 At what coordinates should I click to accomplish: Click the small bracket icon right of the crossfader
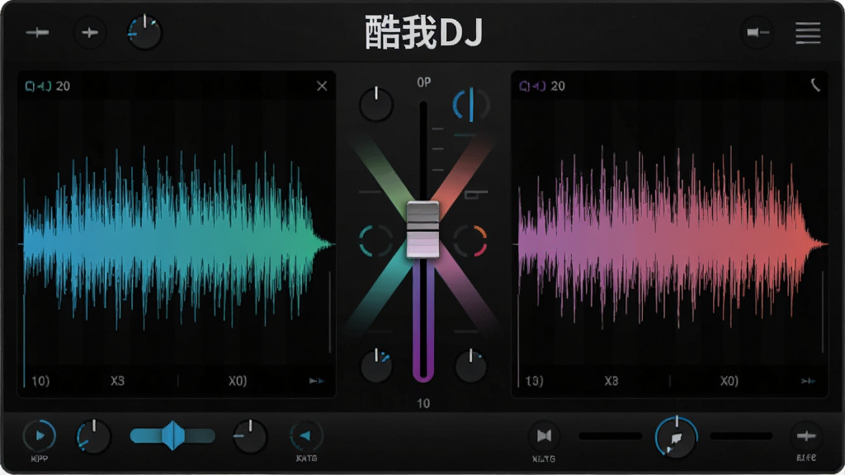(474, 193)
